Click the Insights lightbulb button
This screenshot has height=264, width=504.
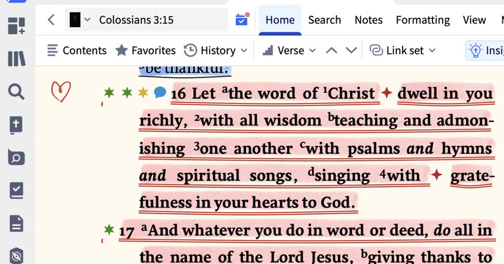pyautogui.click(x=485, y=50)
